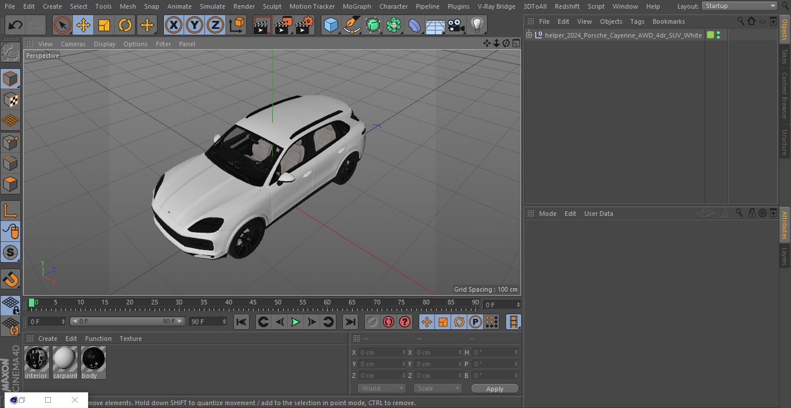Select the body material thumbnail

tap(93, 359)
